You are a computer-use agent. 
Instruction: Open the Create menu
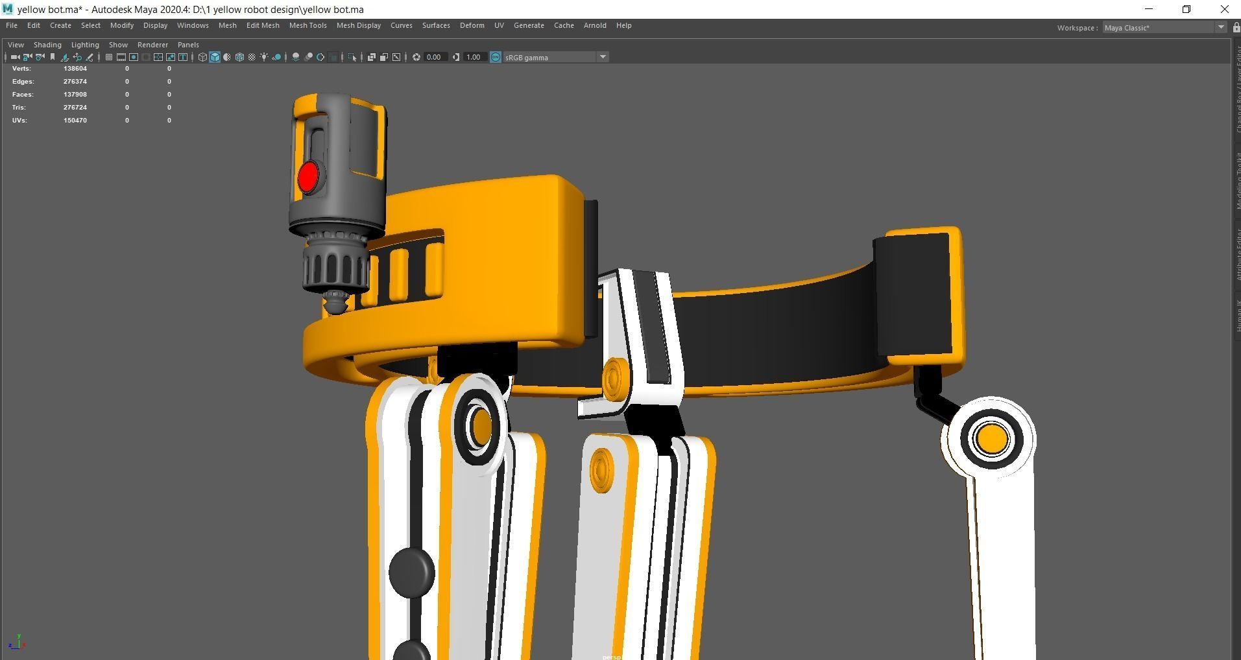click(x=60, y=25)
